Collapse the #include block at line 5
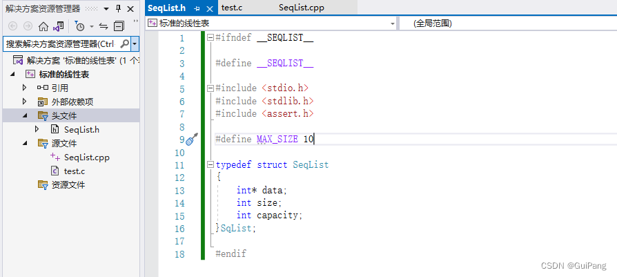This screenshot has width=617, height=277. point(210,88)
